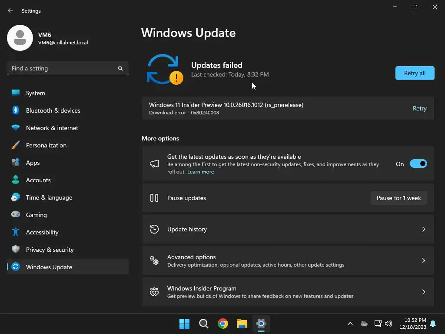Click the Windows Insider Program title
The height and width of the screenshot is (334, 445).
pos(202,288)
